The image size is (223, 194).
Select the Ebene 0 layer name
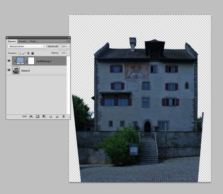pyautogui.click(x=25, y=70)
